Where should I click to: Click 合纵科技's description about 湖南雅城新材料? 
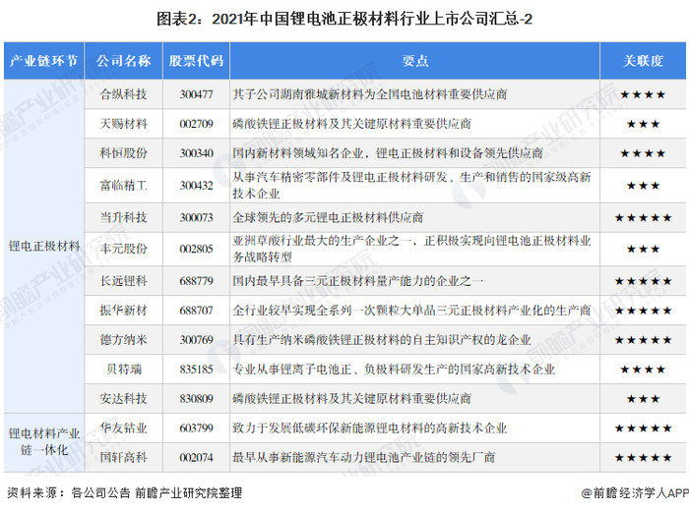(x=370, y=94)
